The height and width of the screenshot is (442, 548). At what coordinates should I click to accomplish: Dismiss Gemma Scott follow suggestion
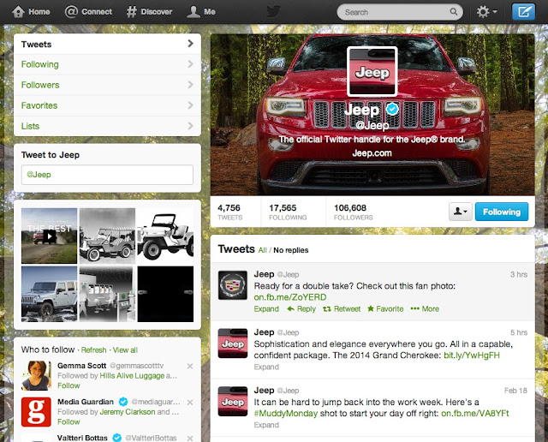pos(190,367)
